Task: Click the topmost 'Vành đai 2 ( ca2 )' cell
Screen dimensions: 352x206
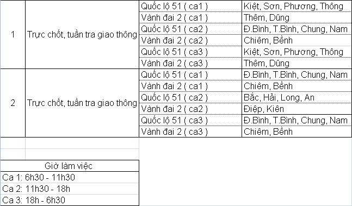Action: pyautogui.click(x=190, y=40)
